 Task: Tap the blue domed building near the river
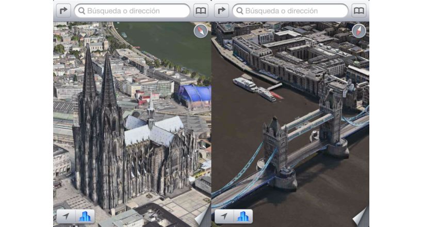pos(195,94)
